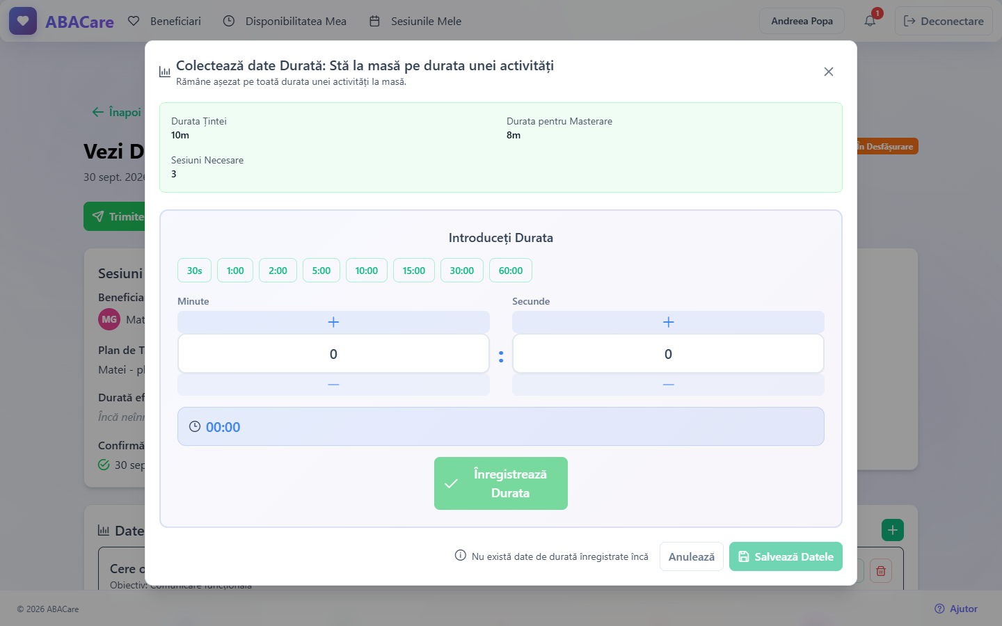Click Salvează Datele button
Viewport: 1002px width, 626px height.
coord(786,556)
